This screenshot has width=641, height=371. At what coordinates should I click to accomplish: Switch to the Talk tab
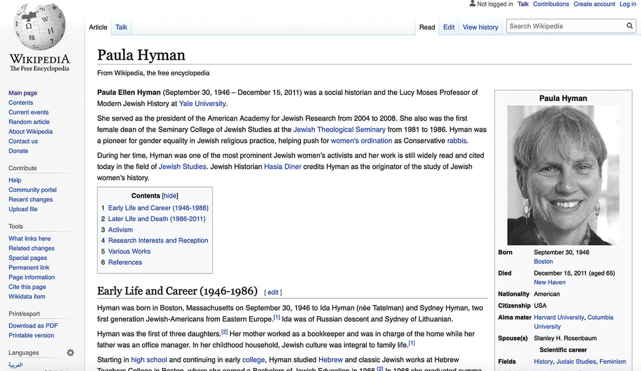pyautogui.click(x=121, y=27)
